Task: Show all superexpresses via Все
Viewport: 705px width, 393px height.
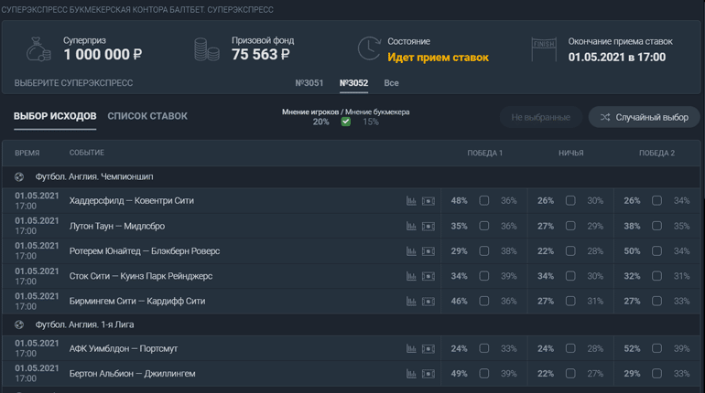Action: [391, 83]
